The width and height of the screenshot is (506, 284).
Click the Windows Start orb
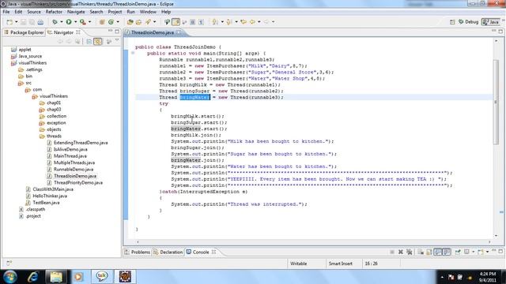10,277
